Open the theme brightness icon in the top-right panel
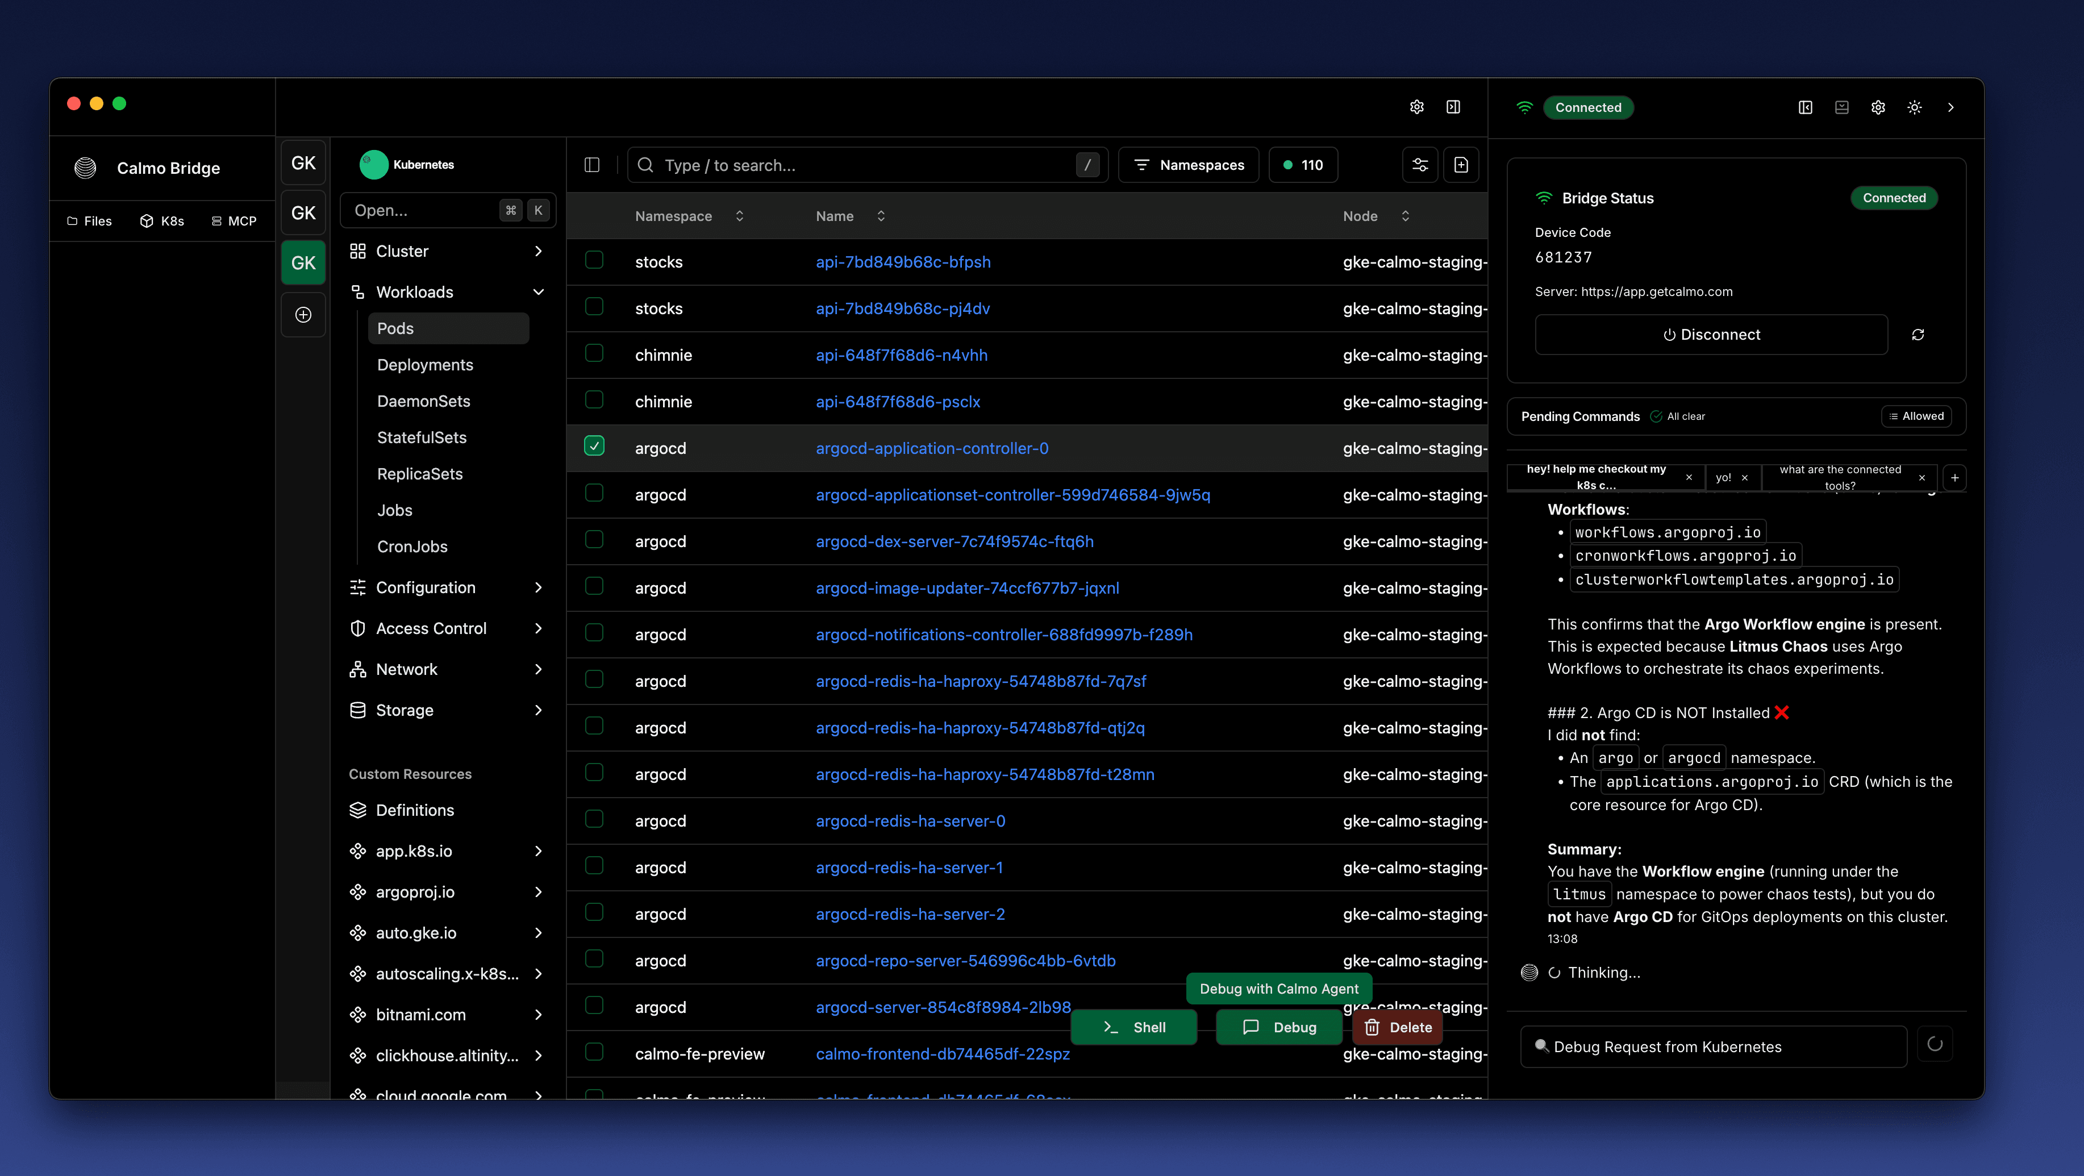 click(1914, 107)
